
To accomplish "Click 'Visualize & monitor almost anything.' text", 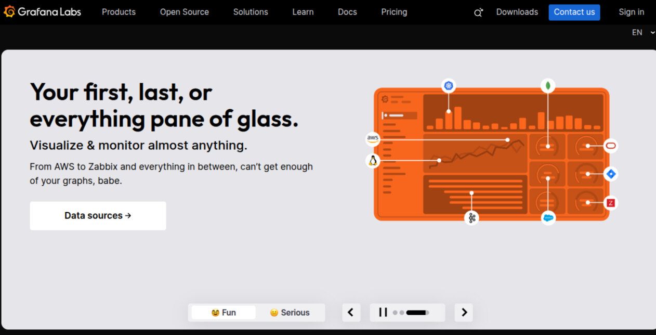I will point(138,145).
